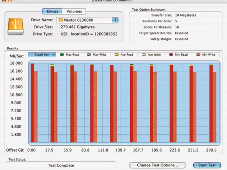Click the 14.400 MB/Sec axis label
This screenshot has height=170, width=227.
tap(16, 79)
